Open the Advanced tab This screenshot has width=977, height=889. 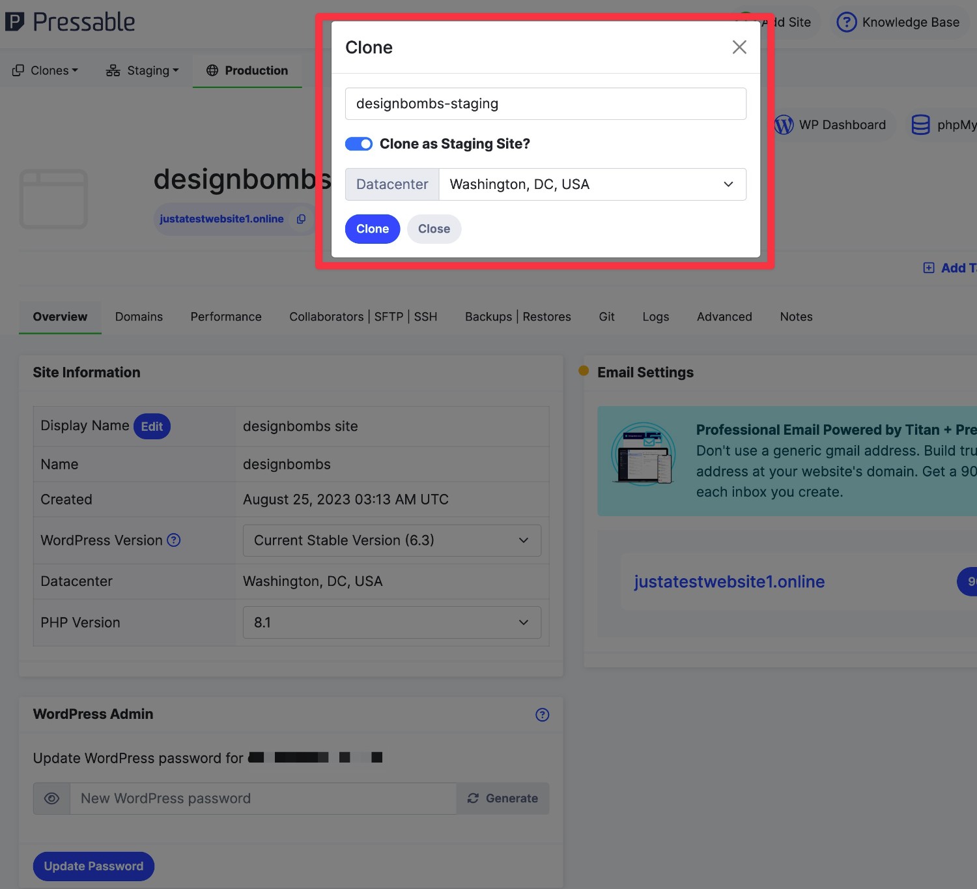(x=724, y=317)
